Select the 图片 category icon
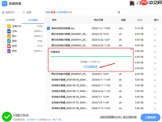The height and width of the screenshot is (122, 162). click(9, 36)
